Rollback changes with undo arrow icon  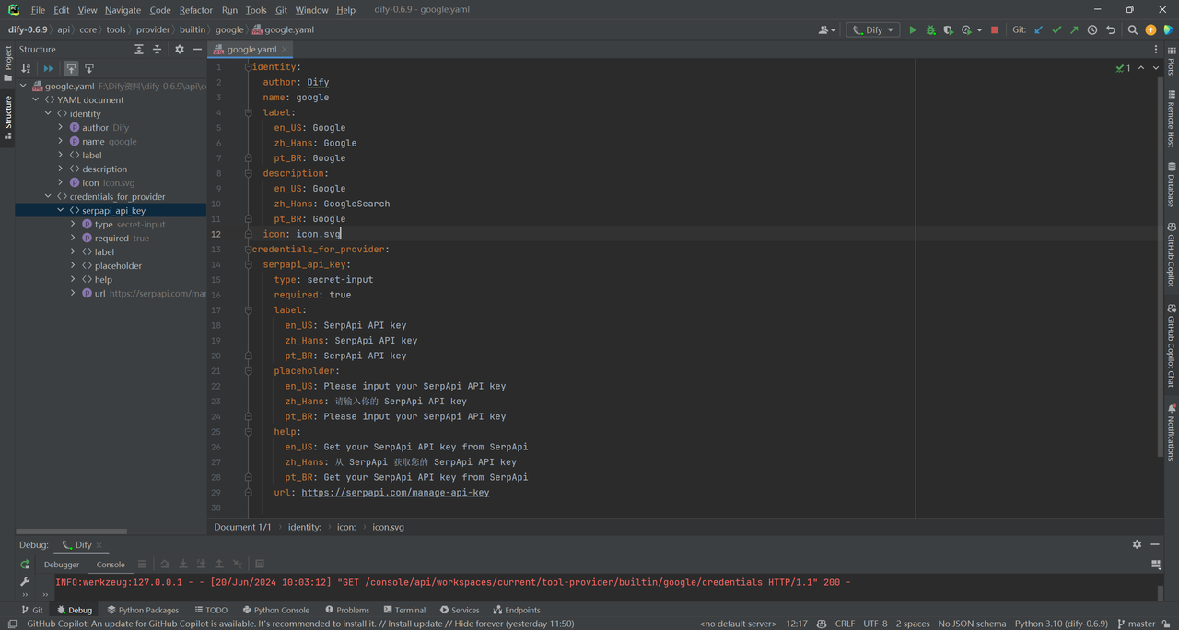point(1111,30)
